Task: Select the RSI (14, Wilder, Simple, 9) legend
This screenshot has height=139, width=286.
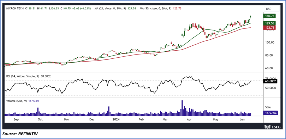Action: pos(28,76)
